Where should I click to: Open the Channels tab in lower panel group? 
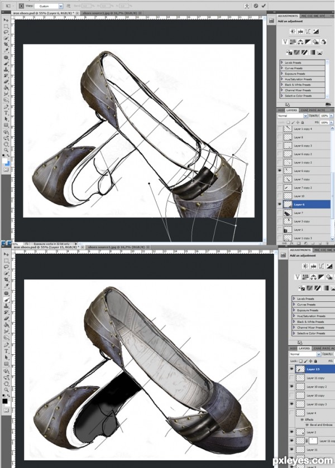(317, 348)
